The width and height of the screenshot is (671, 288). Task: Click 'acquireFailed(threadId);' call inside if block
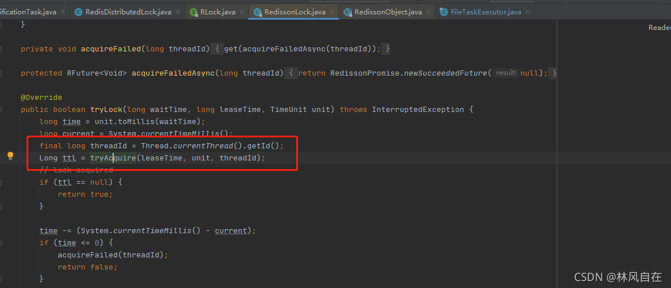pyautogui.click(x=113, y=255)
